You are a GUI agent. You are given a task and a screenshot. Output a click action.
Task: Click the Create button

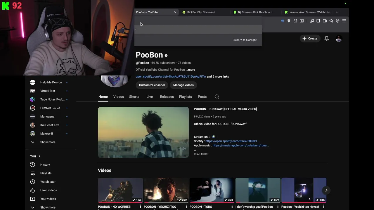point(310,38)
